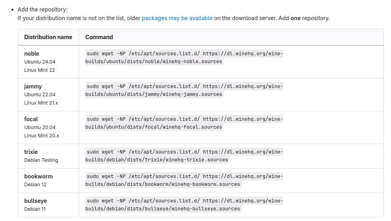
Task: Click the 'Command' column header
Action: point(99,37)
